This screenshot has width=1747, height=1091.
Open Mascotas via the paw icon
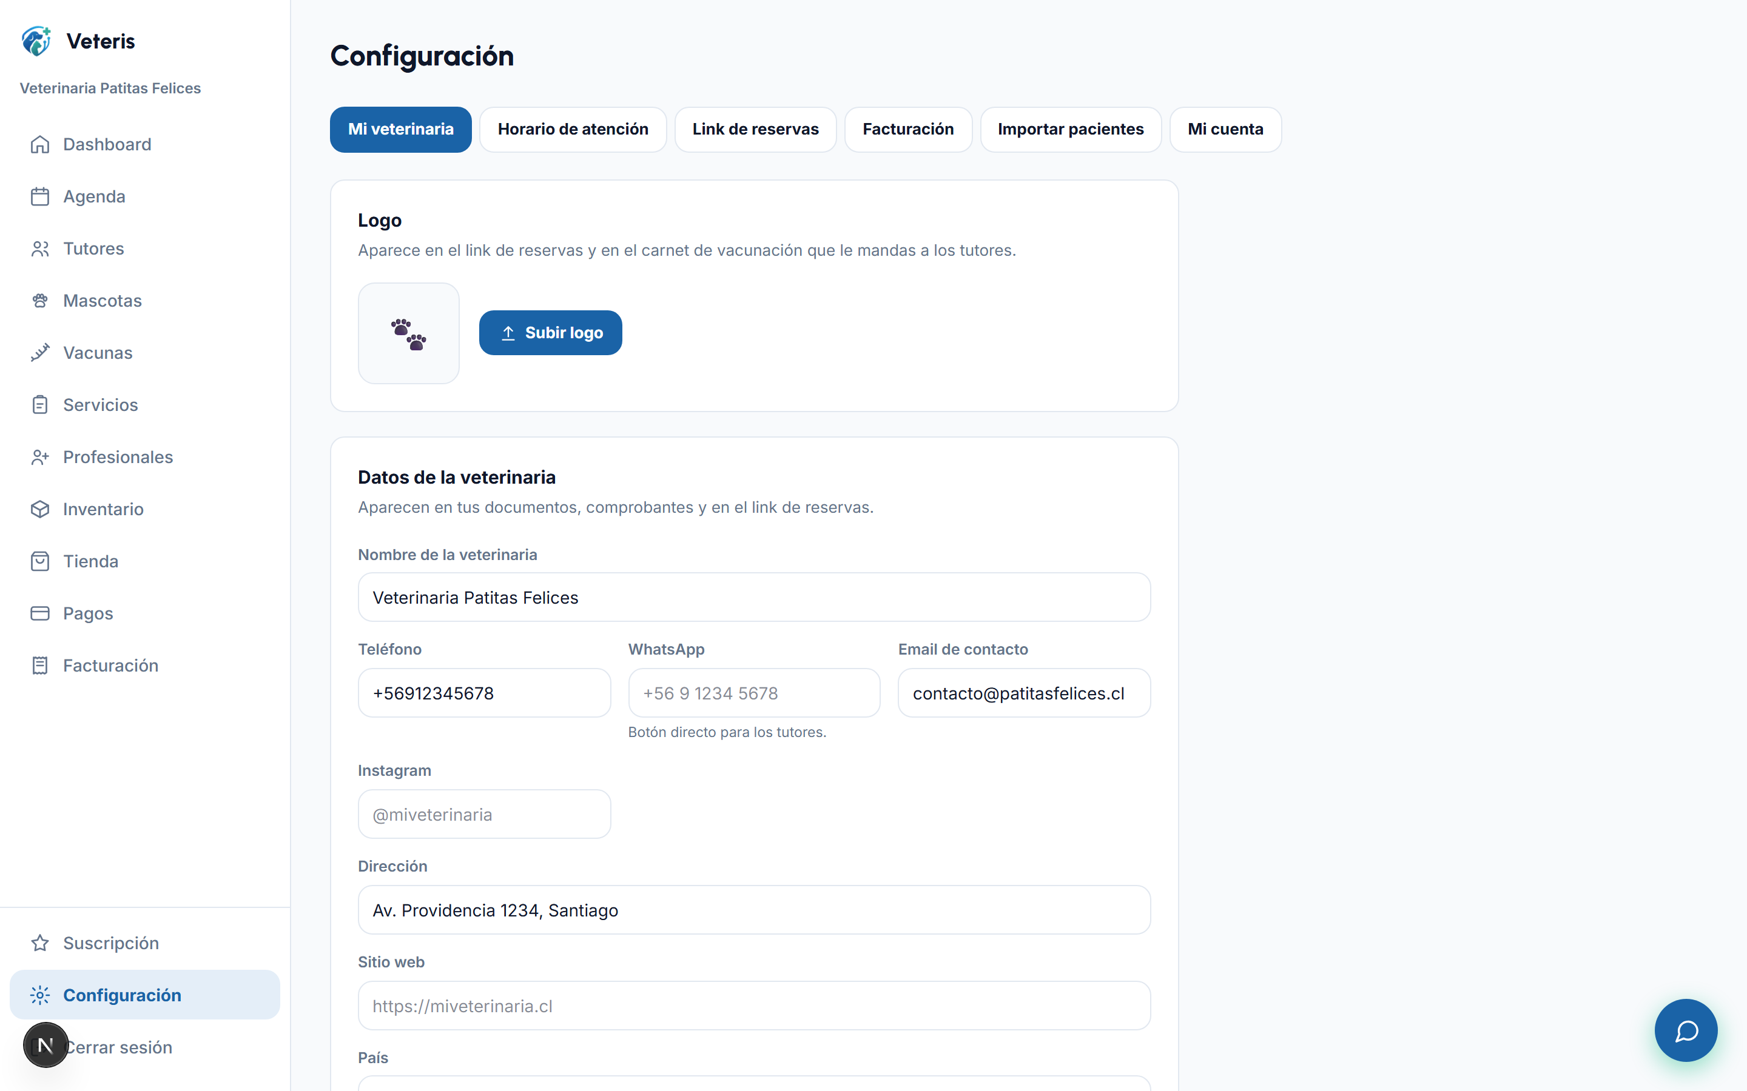39,301
